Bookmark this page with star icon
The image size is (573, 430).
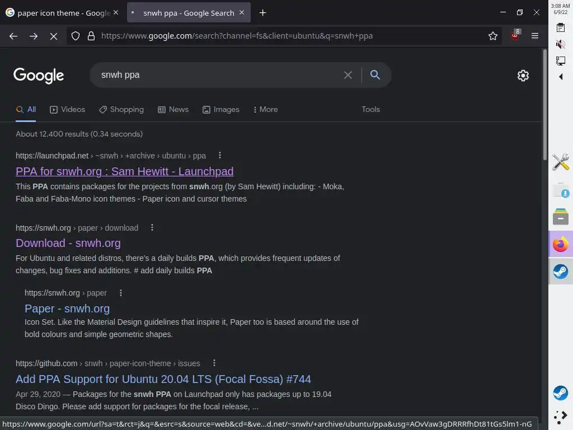click(492, 36)
